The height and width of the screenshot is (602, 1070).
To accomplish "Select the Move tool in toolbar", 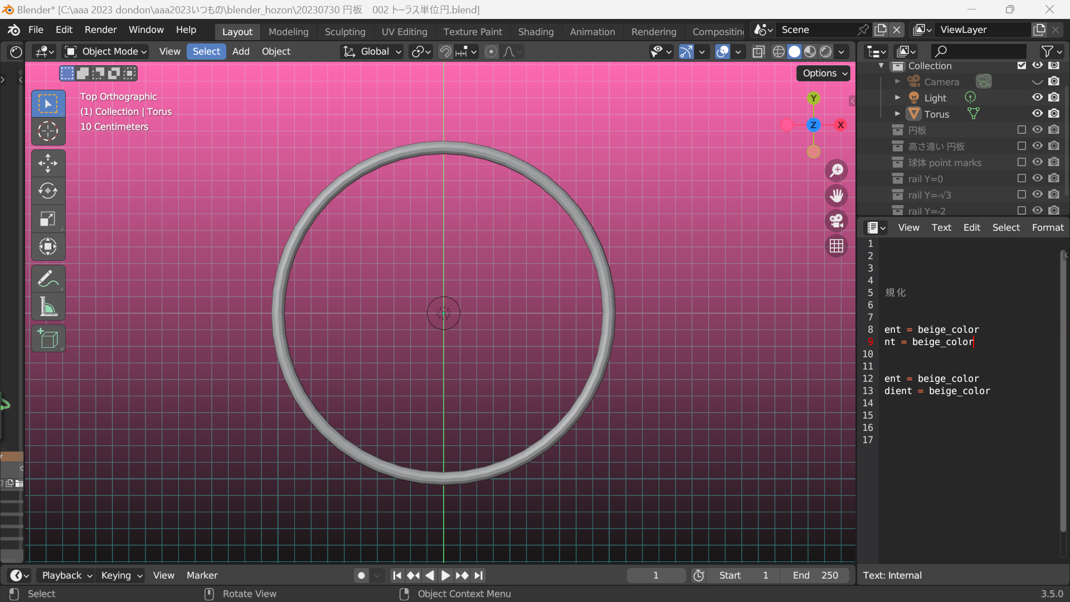I will click(48, 163).
